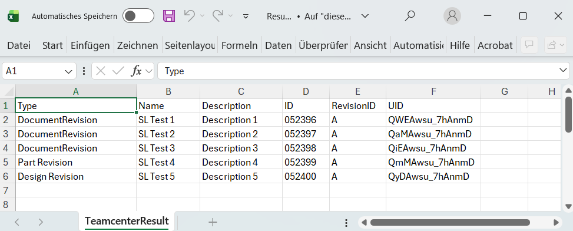
Task: Toggle Automatisches Speichern switch
Action: pyautogui.click(x=138, y=16)
